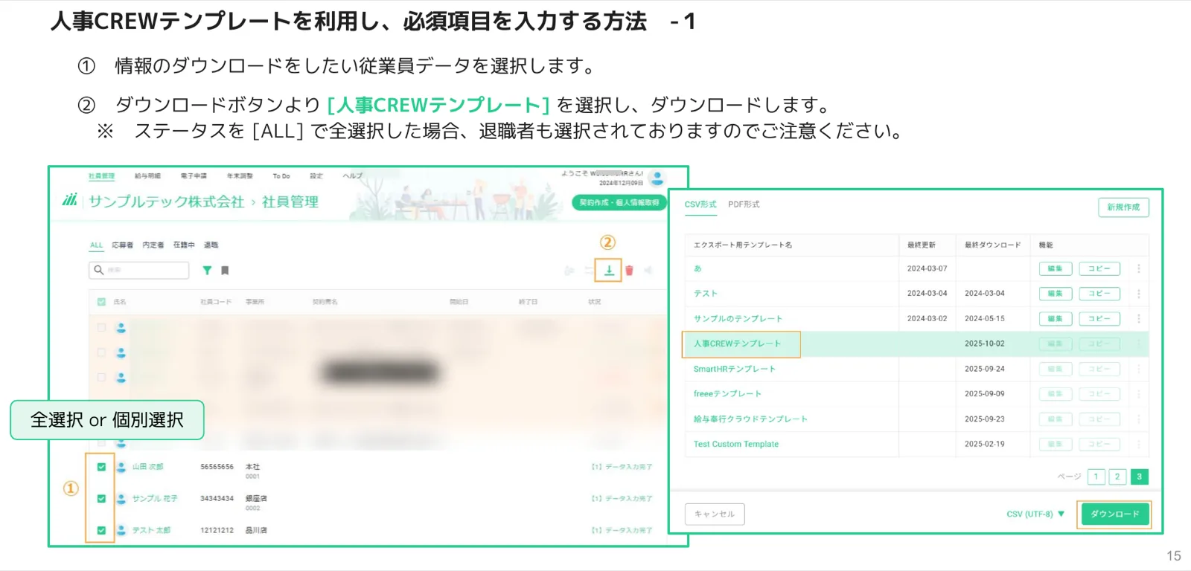Click the employee search input field
This screenshot has width=1191, height=571.
(x=138, y=270)
